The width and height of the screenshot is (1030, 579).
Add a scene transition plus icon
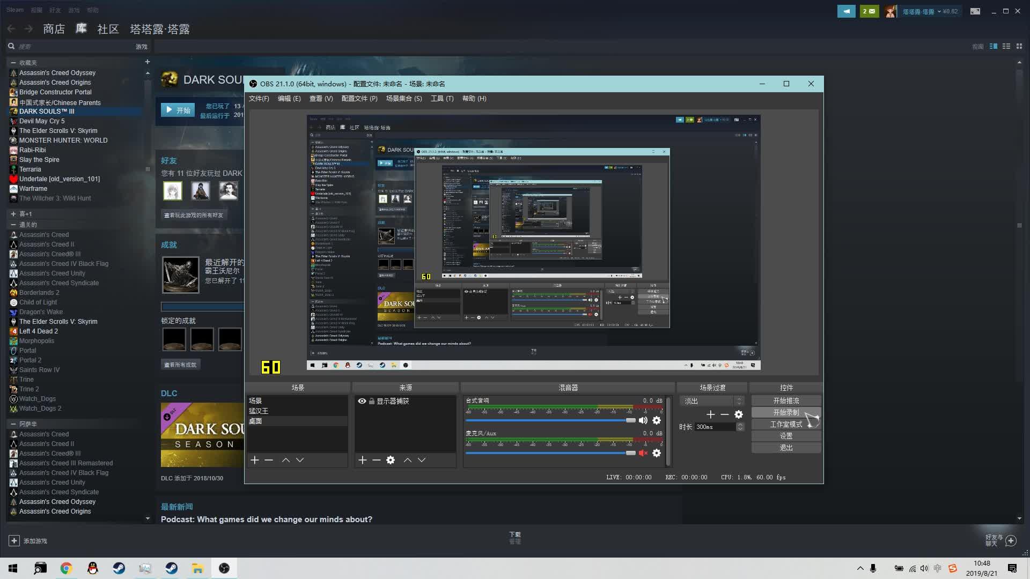pos(711,414)
